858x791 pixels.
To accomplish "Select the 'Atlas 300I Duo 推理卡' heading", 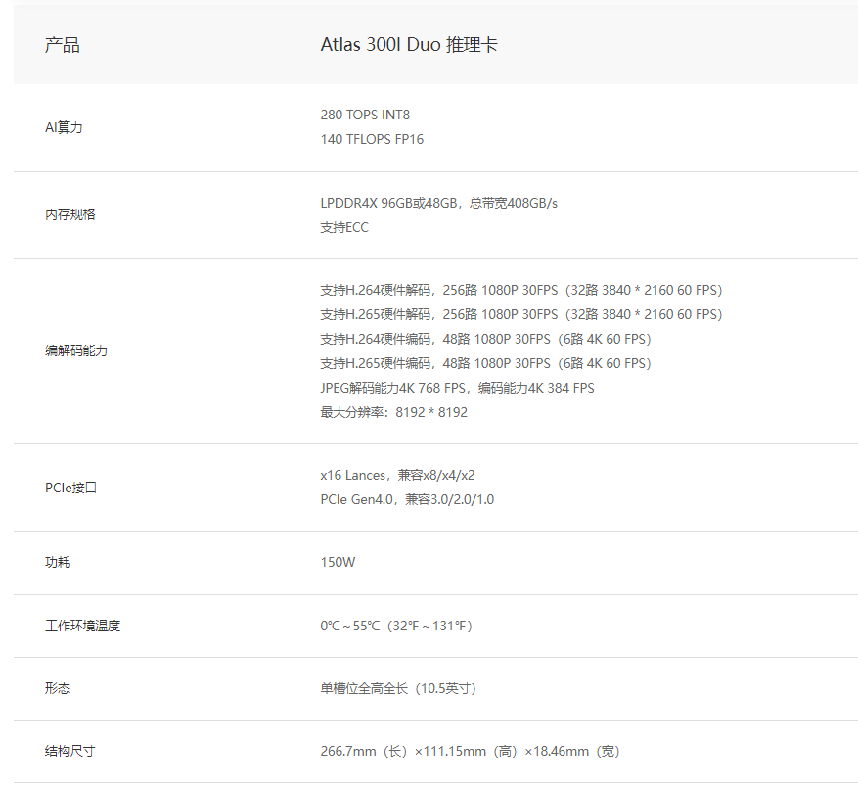I will (x=409, y=45).
